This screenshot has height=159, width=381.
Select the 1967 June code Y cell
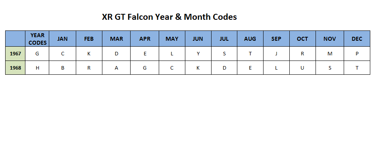[x=198, y=54]
